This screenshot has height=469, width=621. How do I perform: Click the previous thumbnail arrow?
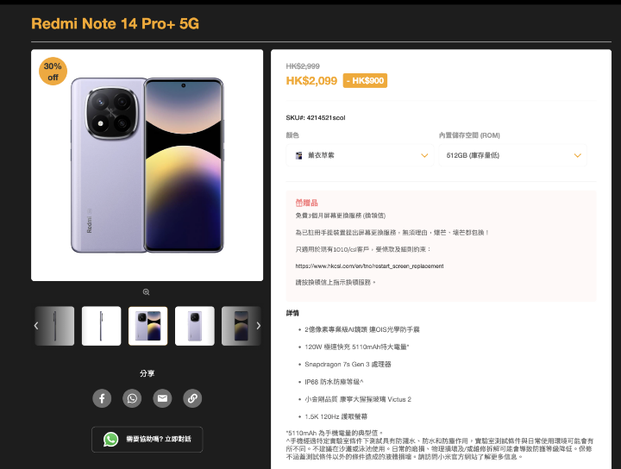point(36,326)
